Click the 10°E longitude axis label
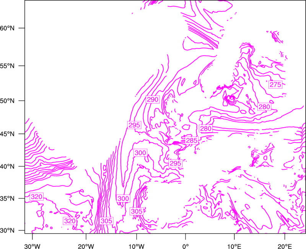 click(234, 246)
